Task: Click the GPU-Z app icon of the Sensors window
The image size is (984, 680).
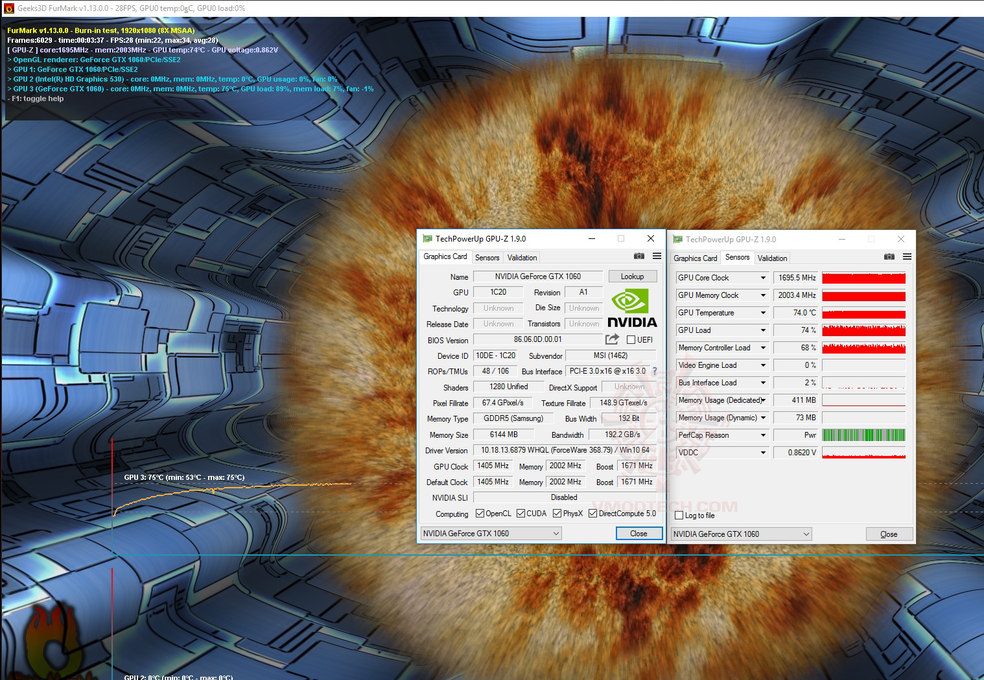Action: [678, 240]
